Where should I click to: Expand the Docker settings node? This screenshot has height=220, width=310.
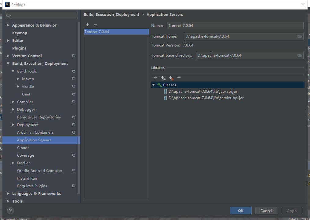tap(13, 163)
